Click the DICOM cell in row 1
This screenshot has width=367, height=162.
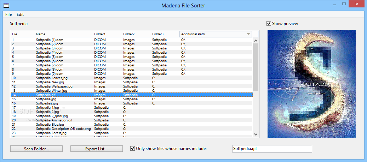point(100,40)
